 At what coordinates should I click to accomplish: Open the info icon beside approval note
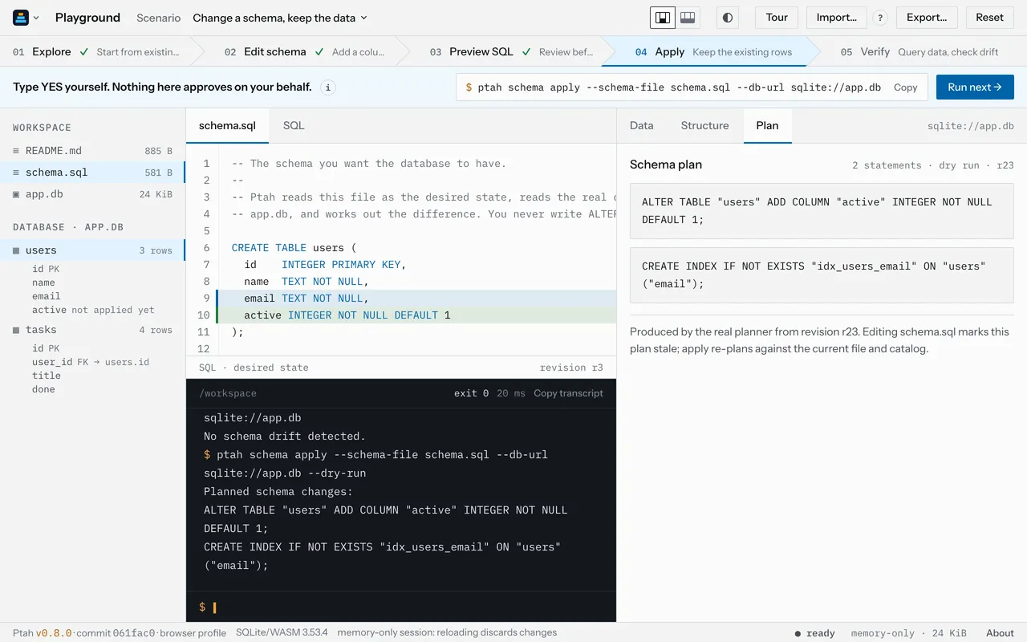click(x=327, y=87)
